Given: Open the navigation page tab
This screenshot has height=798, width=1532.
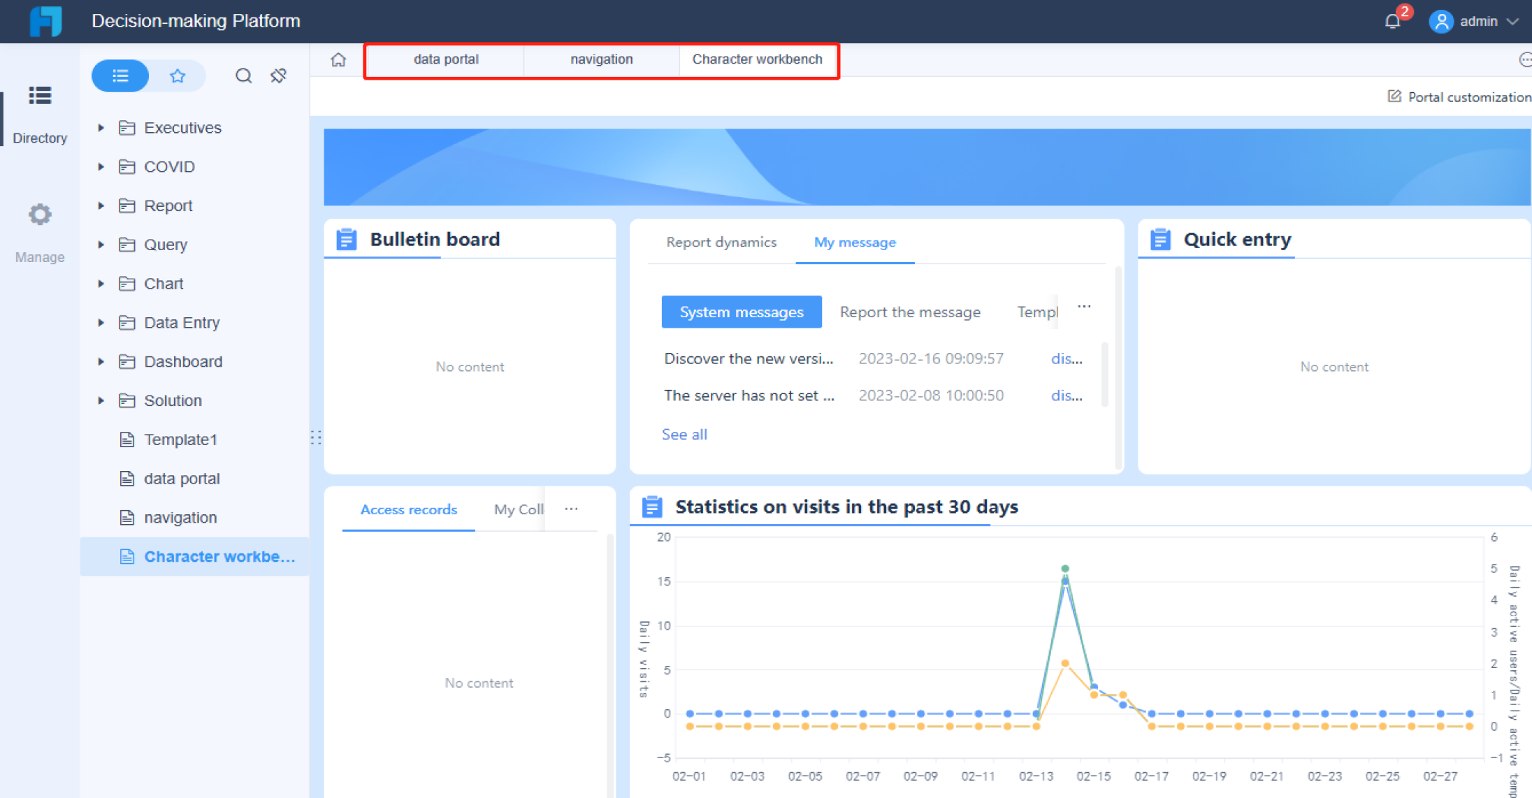Looking at the screenshot, I should point(601,59).
